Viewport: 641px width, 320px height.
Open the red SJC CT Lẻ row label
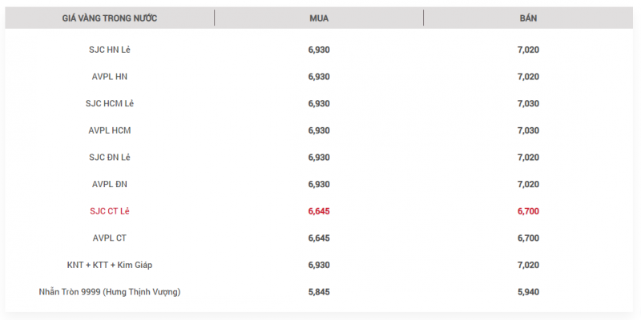click(x=109, y=211)
